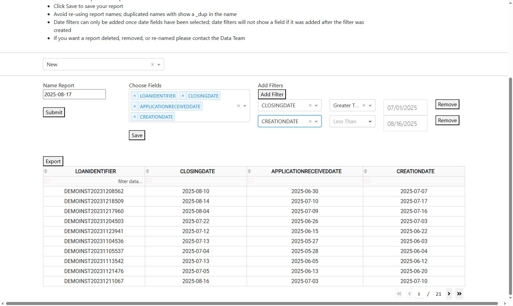The image size is (513, 306).
Task: Click the "Choose Fields" label
Action: [145, 86]
